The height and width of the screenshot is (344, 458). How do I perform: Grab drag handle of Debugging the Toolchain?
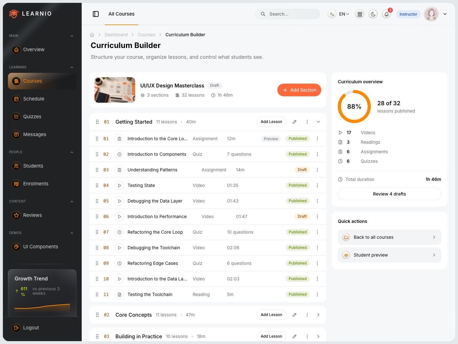click(x=97, y=248)
